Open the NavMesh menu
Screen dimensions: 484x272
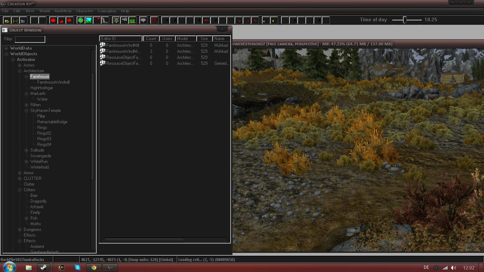(63, 11)
